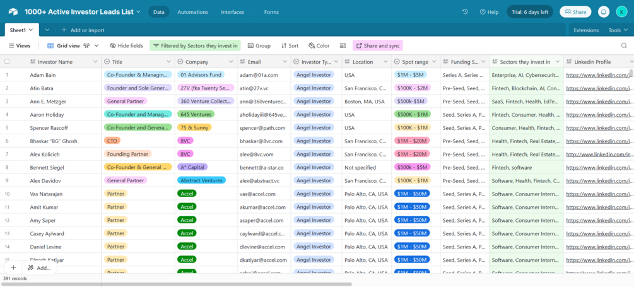
Task: Click the 391 records count
Action: (15, 279)
